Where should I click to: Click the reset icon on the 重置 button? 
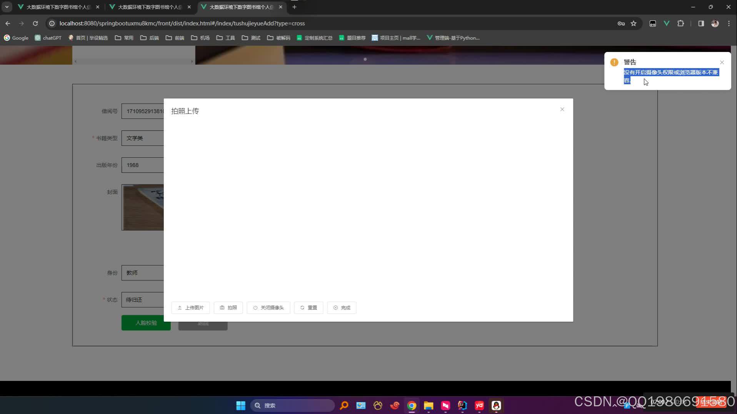point(303,307)
